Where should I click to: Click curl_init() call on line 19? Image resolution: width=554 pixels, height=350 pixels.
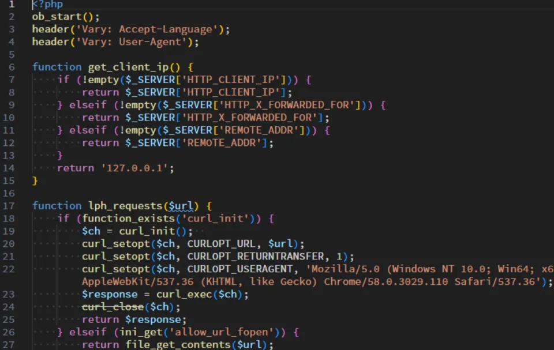[153, 231]
